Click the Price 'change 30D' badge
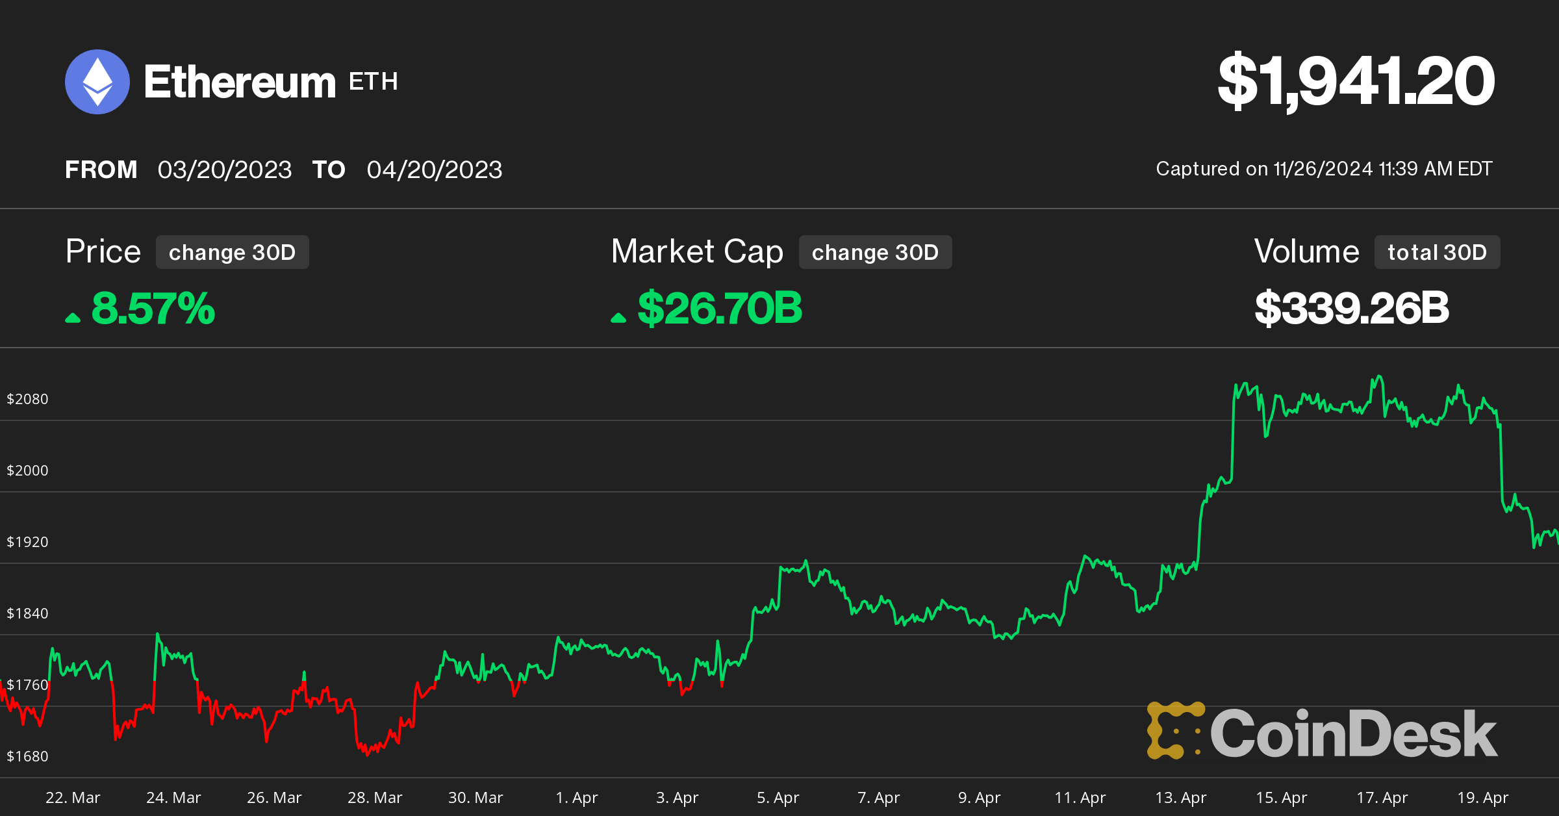This screenshot has height=816, width=1559. [233, 252]
